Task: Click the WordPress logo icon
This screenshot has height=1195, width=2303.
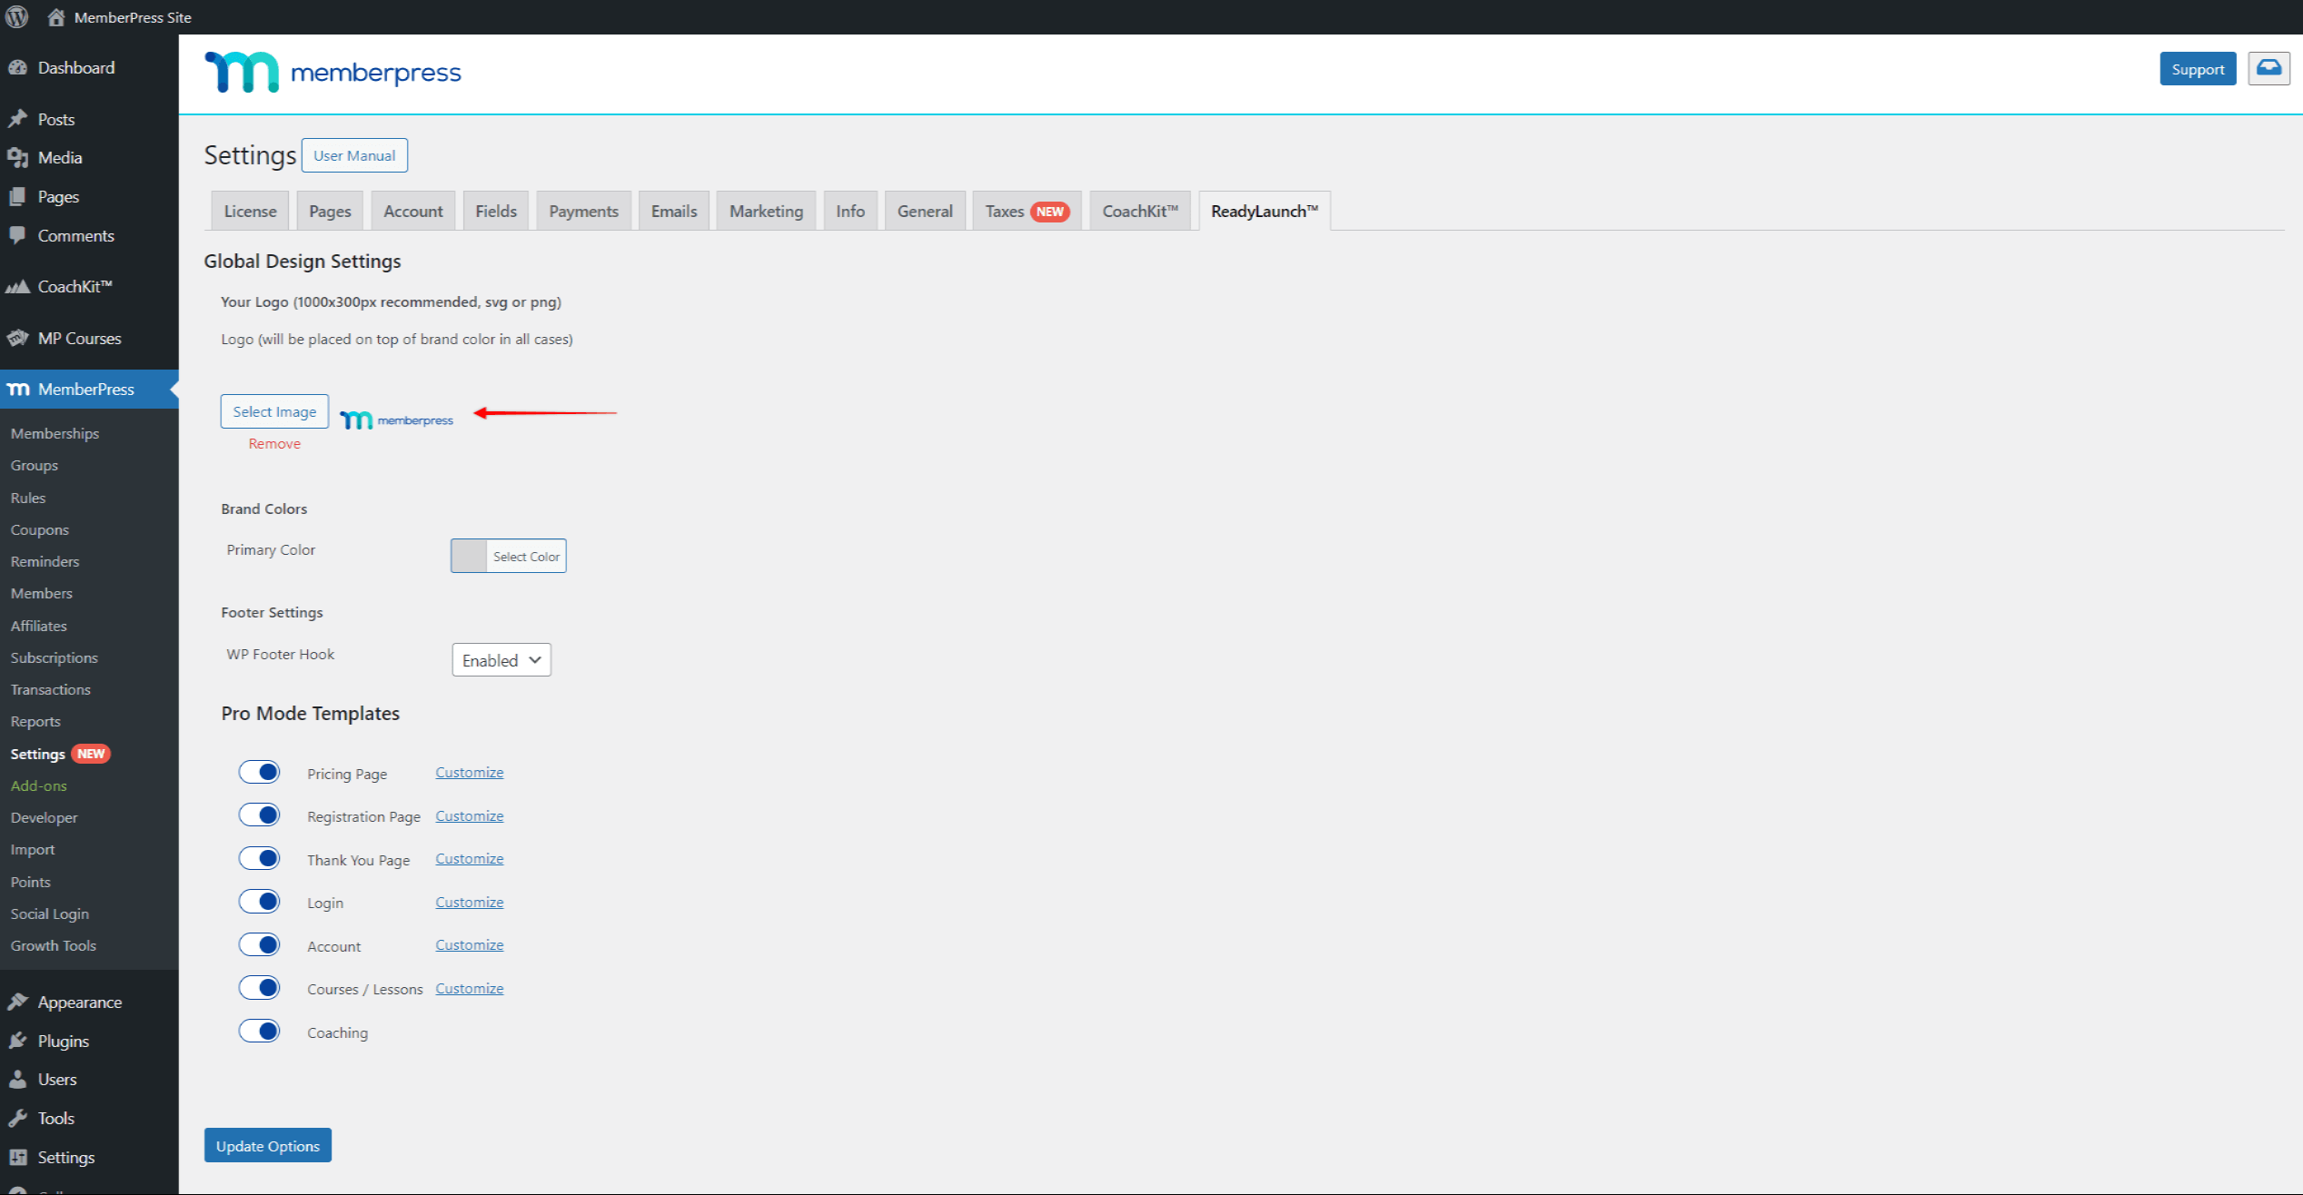Action: (x=17, y=17)
